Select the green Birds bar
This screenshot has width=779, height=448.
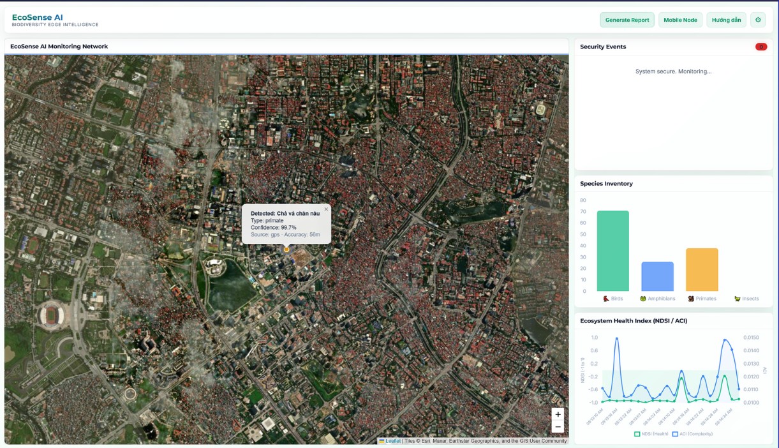(613, 251)
